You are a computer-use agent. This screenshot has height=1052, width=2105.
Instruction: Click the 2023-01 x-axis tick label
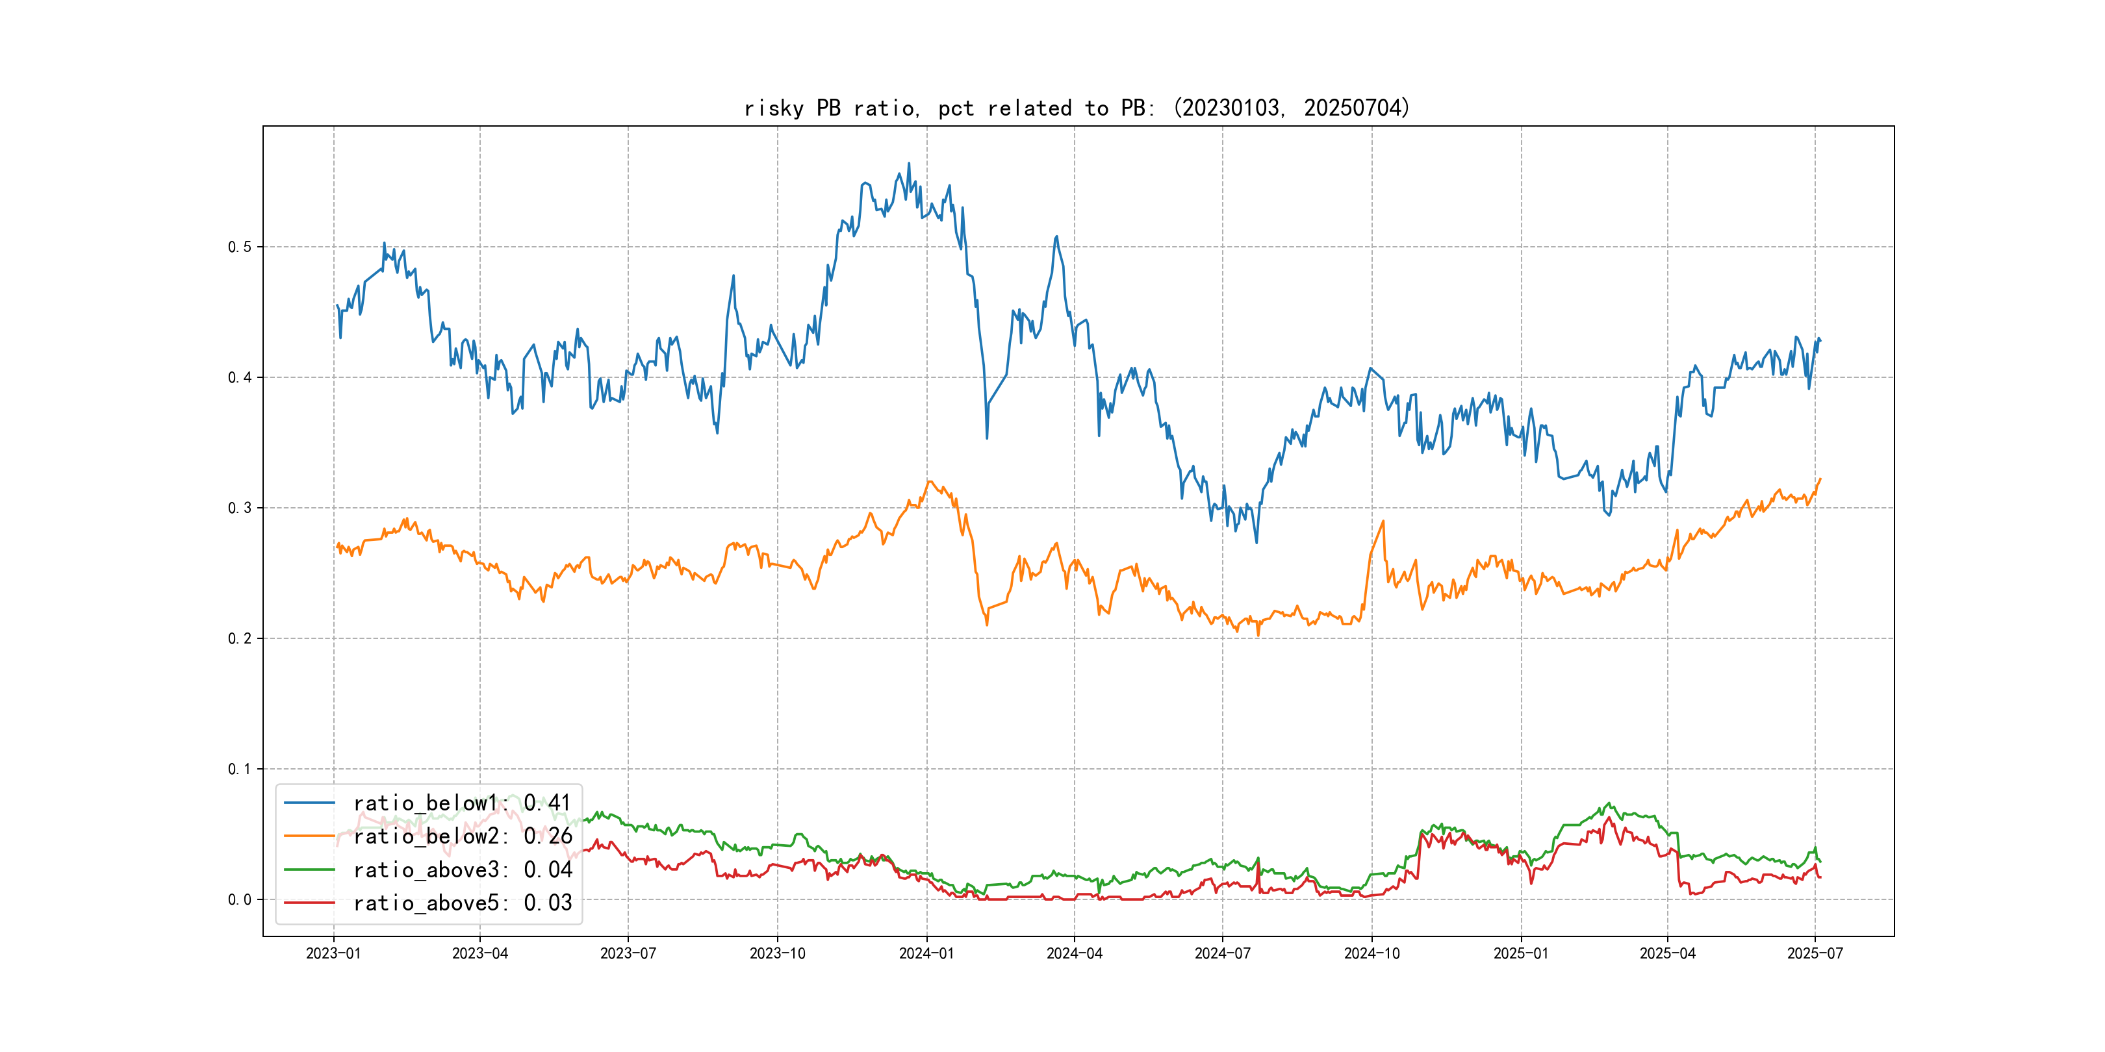point(333,953)
